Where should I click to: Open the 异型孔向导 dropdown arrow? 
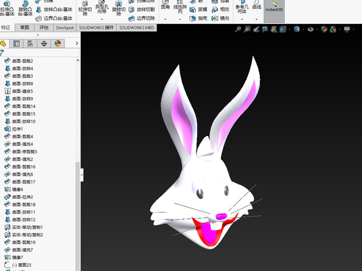(102, 19)
